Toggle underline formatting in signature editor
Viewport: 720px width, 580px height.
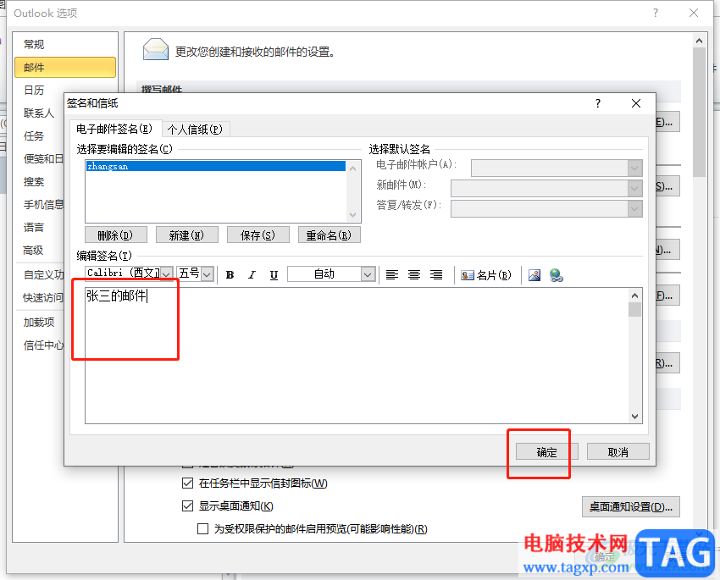[x=274, y=275]
